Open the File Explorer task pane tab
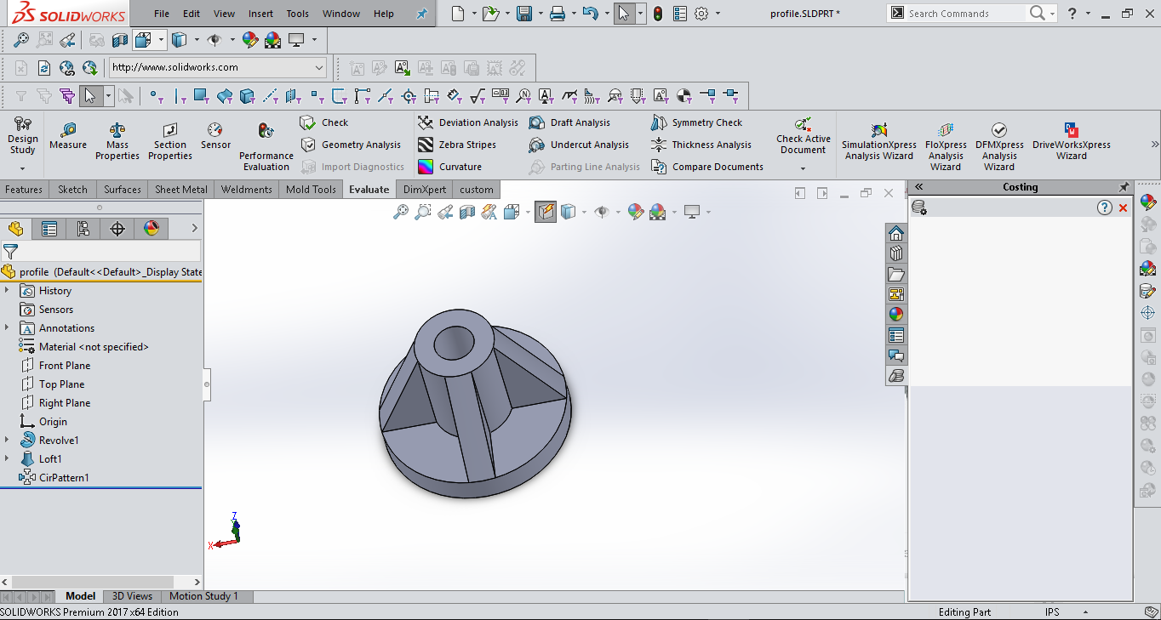This screenshot has height=620, width=1161. (895, 274)
